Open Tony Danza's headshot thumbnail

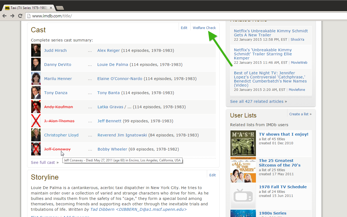(36, 93)
